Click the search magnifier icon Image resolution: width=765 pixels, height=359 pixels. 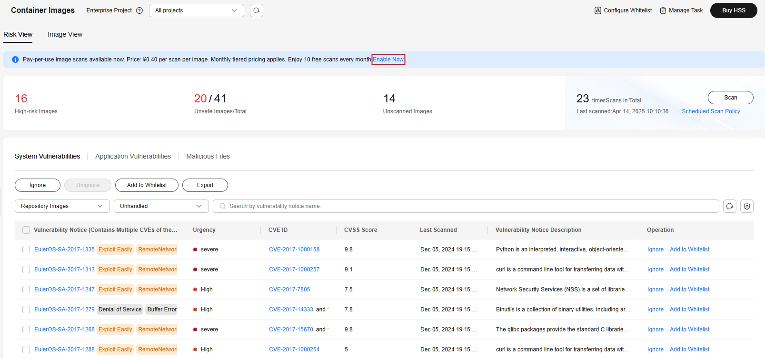point(222,206)
